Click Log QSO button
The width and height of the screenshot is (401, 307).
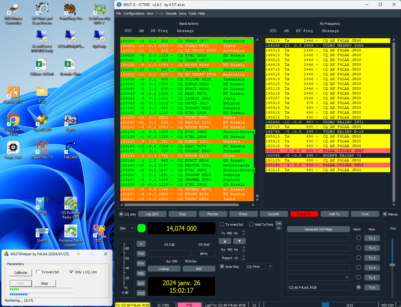click(x=152, y=214)
